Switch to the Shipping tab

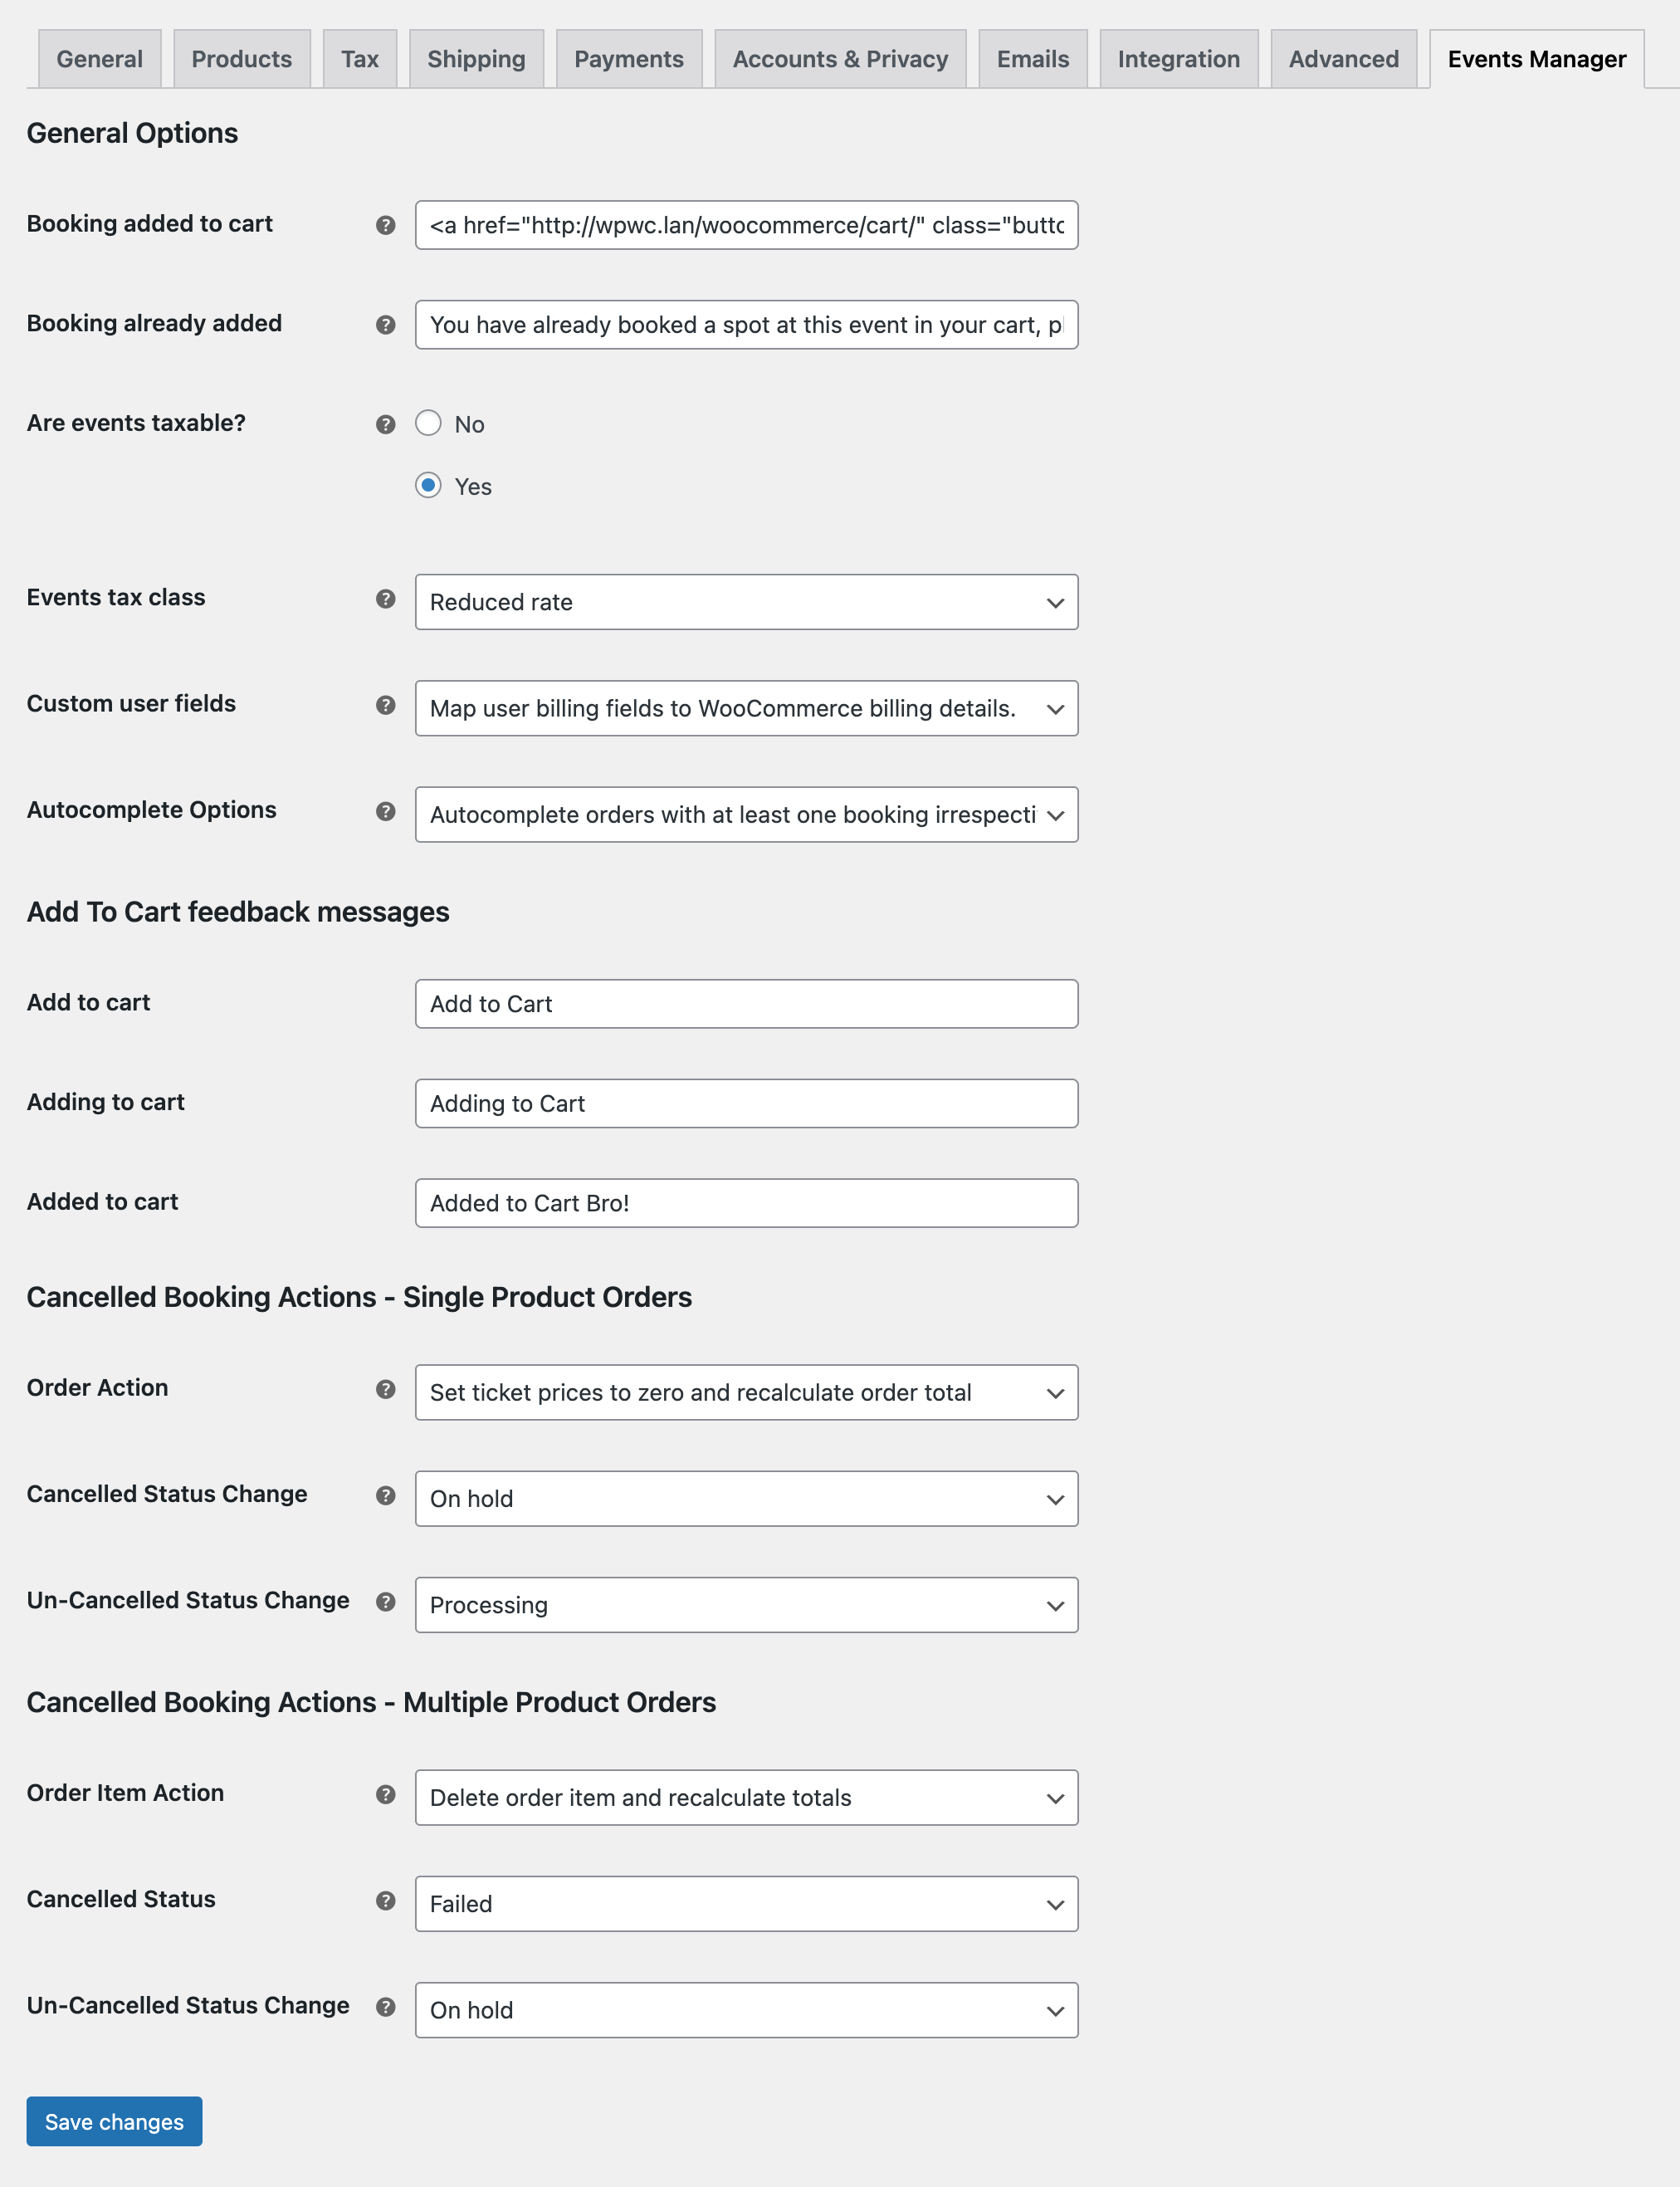click(476, 58)
